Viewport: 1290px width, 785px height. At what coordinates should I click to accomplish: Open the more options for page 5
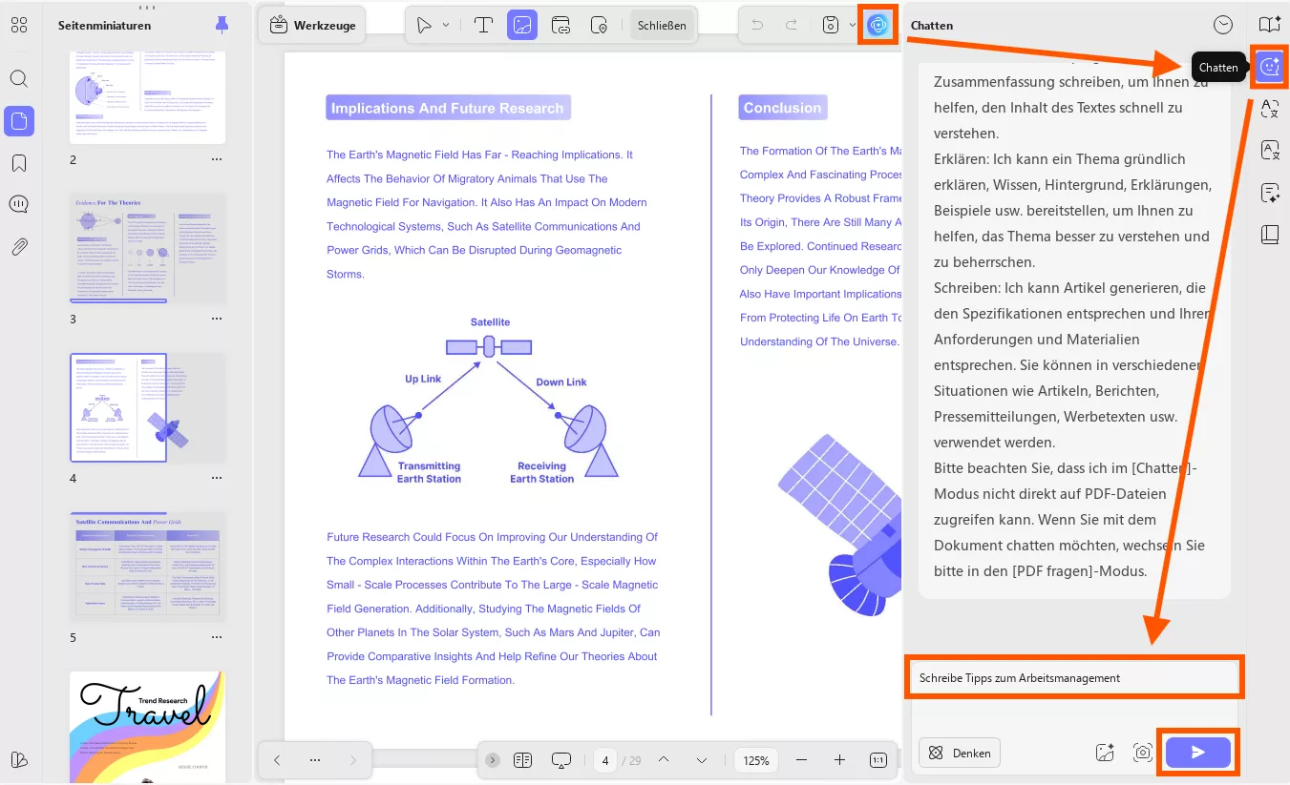217,638
